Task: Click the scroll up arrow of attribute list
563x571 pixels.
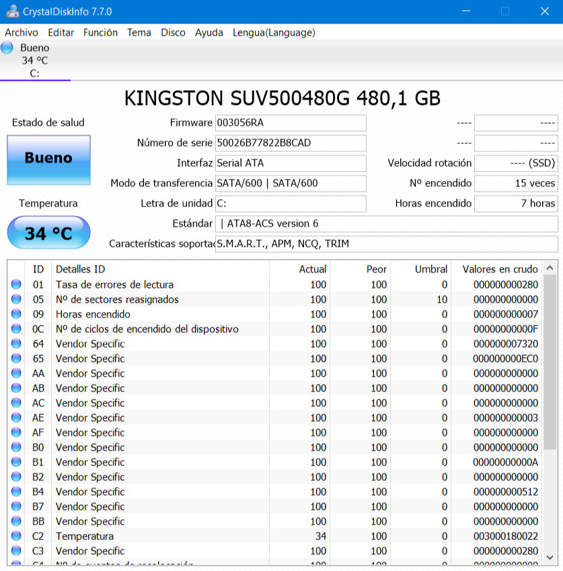Action: (x=550, y=268)
